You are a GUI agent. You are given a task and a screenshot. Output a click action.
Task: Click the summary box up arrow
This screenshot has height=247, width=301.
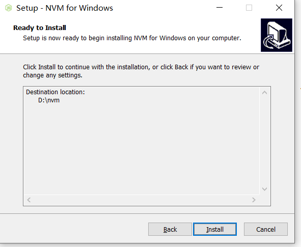coord(264,93)
